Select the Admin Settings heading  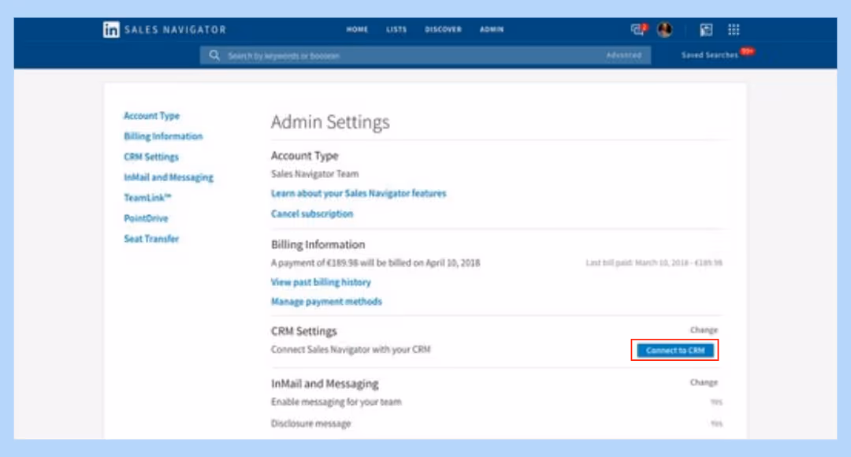click(330, 122)
